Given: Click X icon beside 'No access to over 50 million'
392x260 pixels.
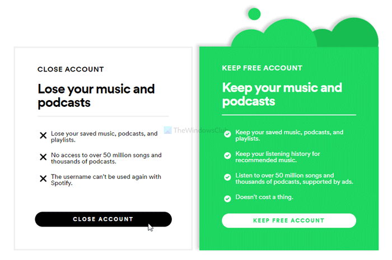Looking at the screenshot, I should point(43,157).
